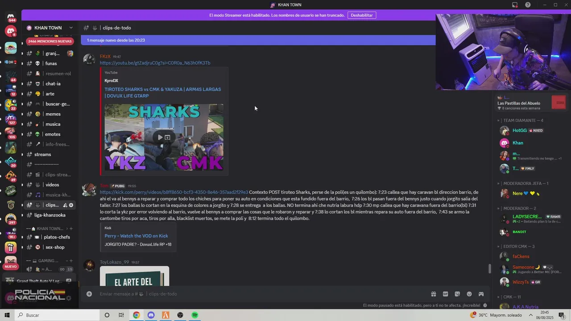
Task: Open the funas channel
Action: [x=51, y=63]
